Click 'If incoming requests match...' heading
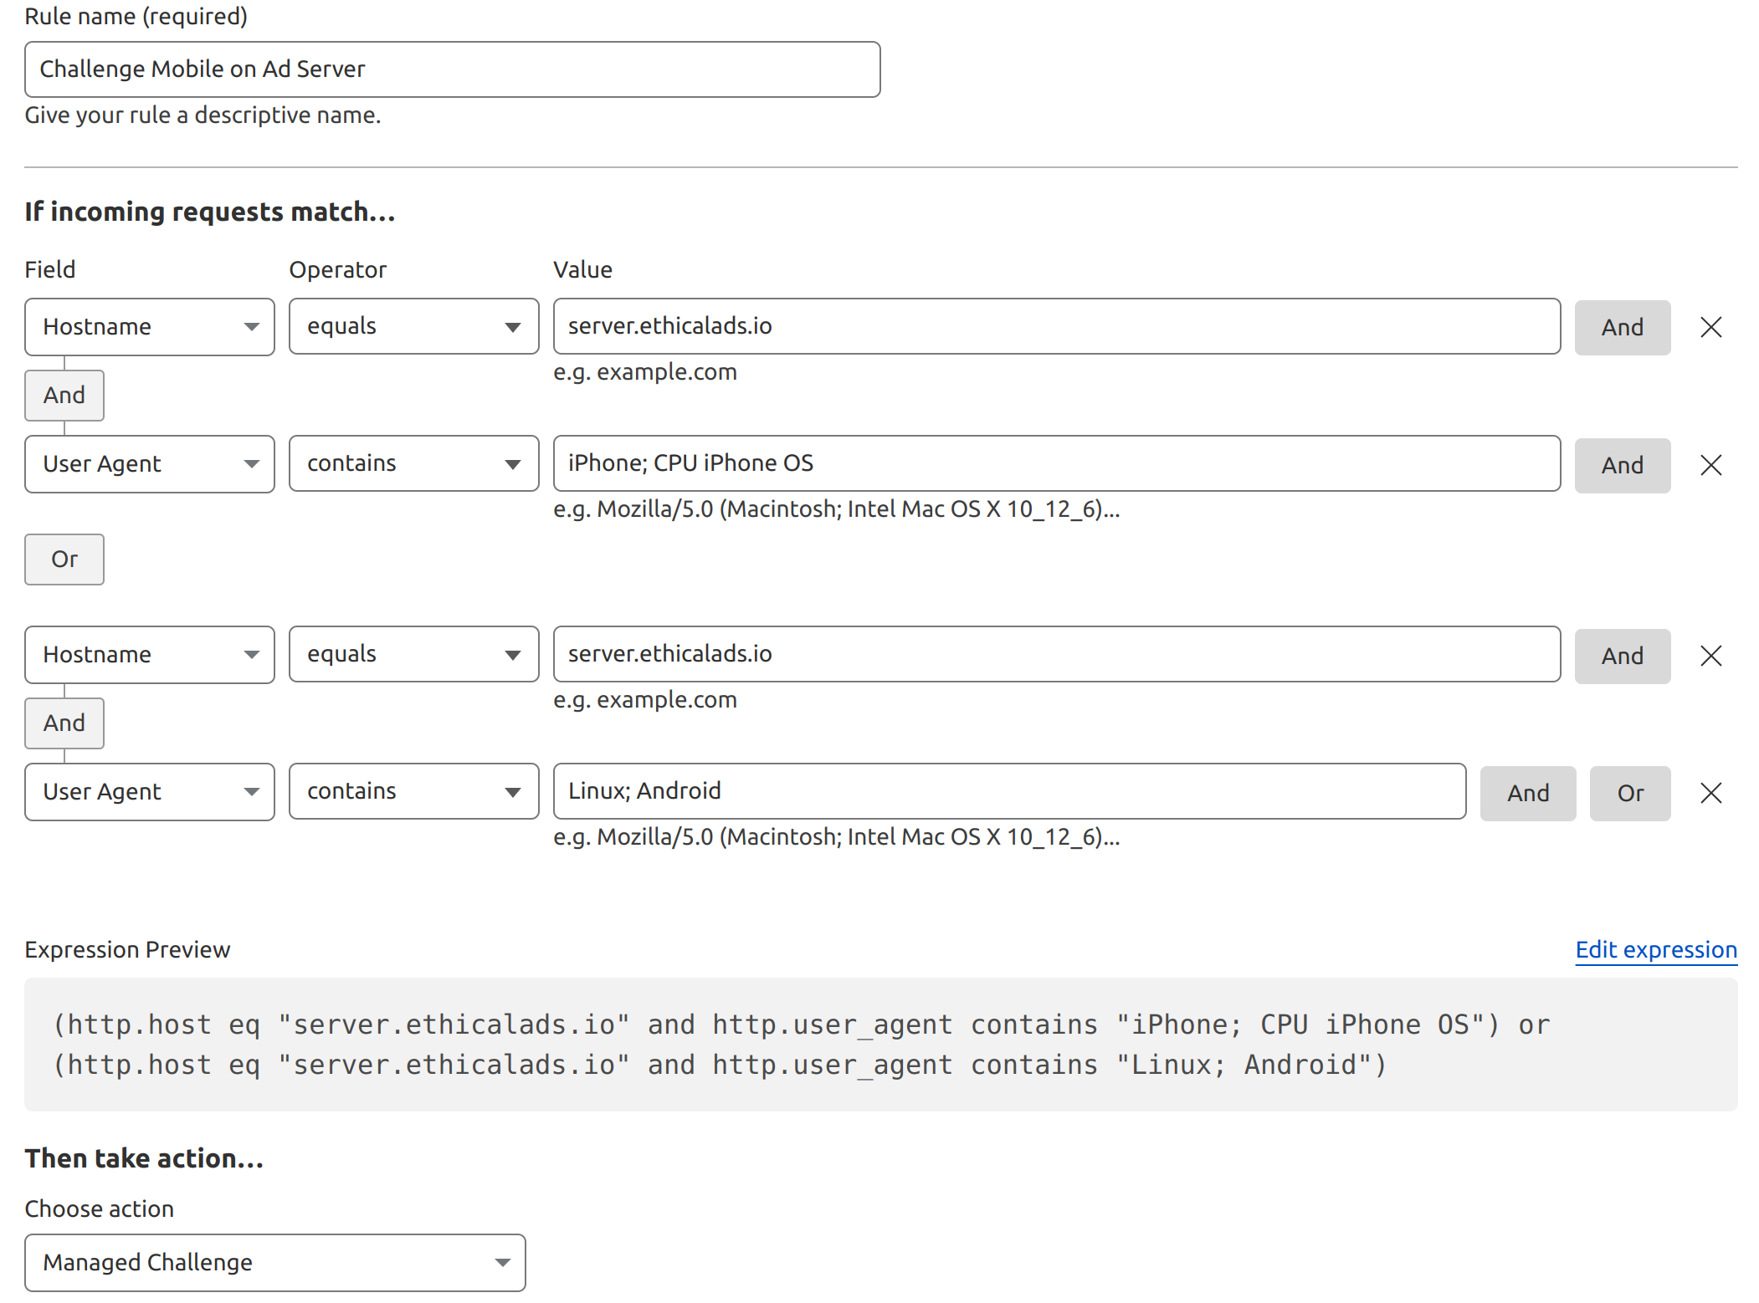1759x1303 pixels. point(210,212)
